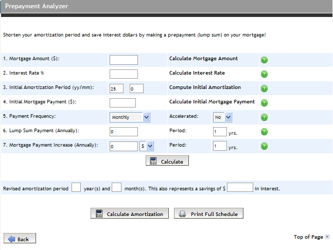
Task: Expand the Payment Frequency Monthly dropdown
Action: click(130, 117)
